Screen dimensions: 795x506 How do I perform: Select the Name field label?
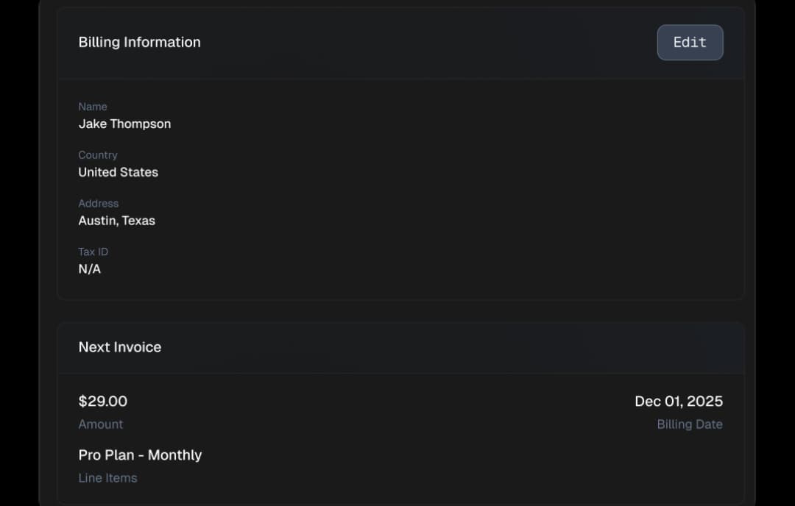(93, 107)
